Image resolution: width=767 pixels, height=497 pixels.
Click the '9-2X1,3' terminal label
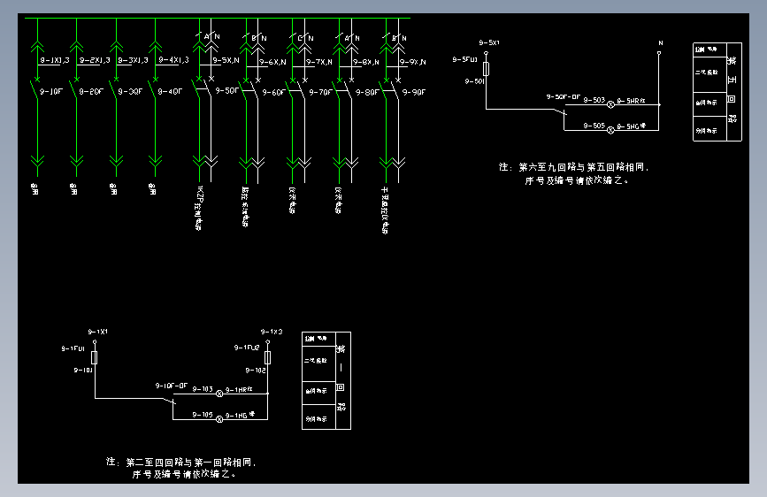[95, 60]
